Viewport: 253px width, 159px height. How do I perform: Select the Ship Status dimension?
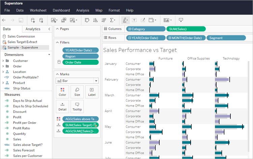click(22, 88)
